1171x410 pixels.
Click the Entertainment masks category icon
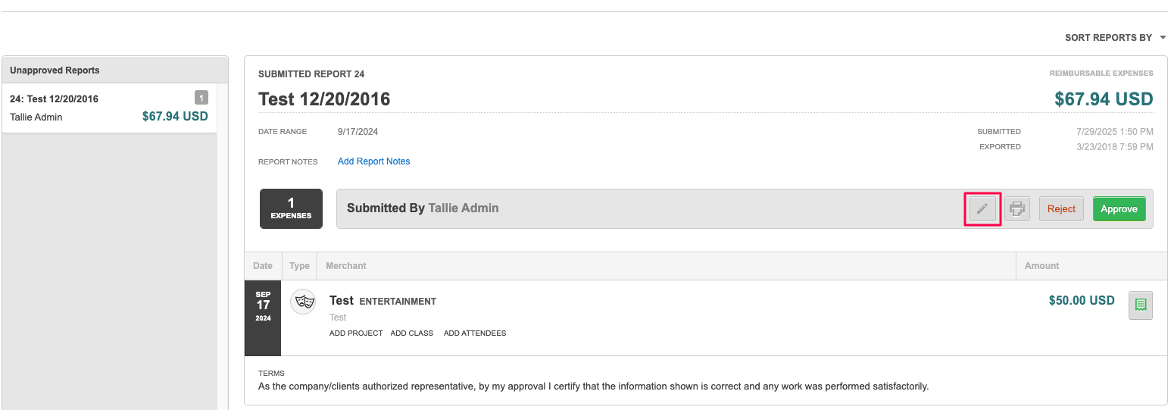(304, 302)
